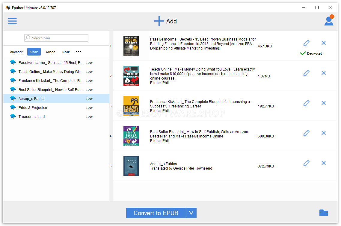Screen dimensions: 341x226
Task: Expand the output format dropdown arrow
Action: (191, 213)
